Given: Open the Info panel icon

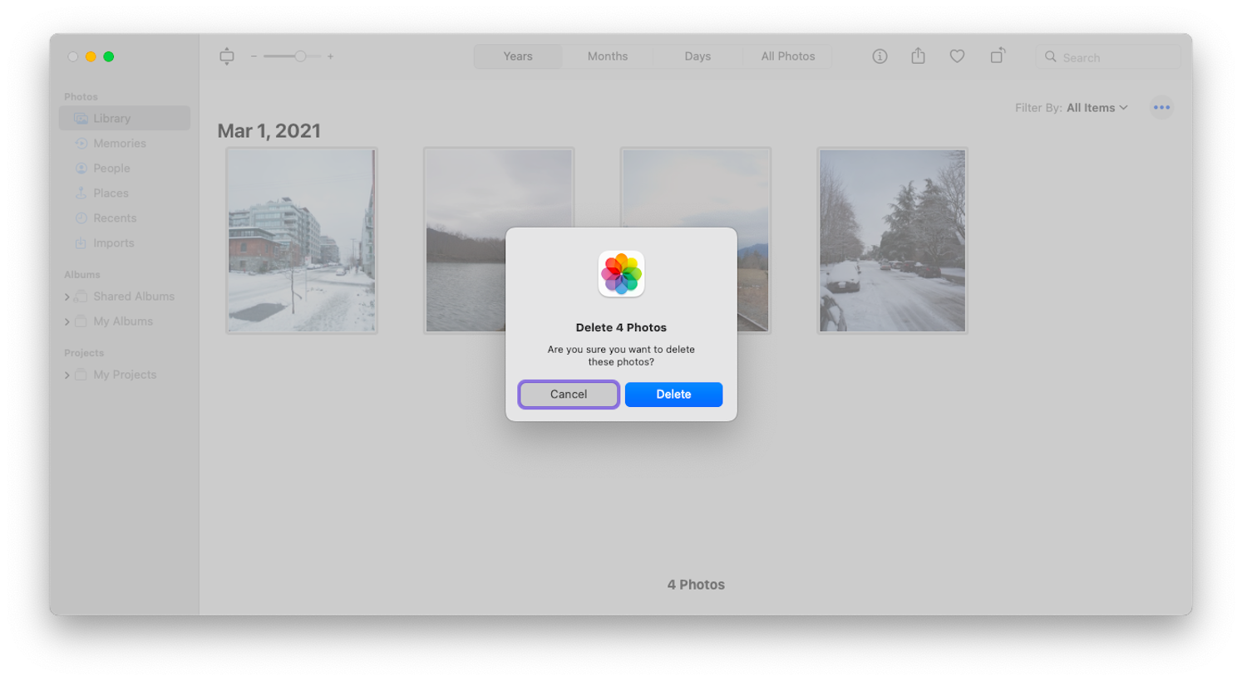Looking at the screenshot, I should coord(879,56).
